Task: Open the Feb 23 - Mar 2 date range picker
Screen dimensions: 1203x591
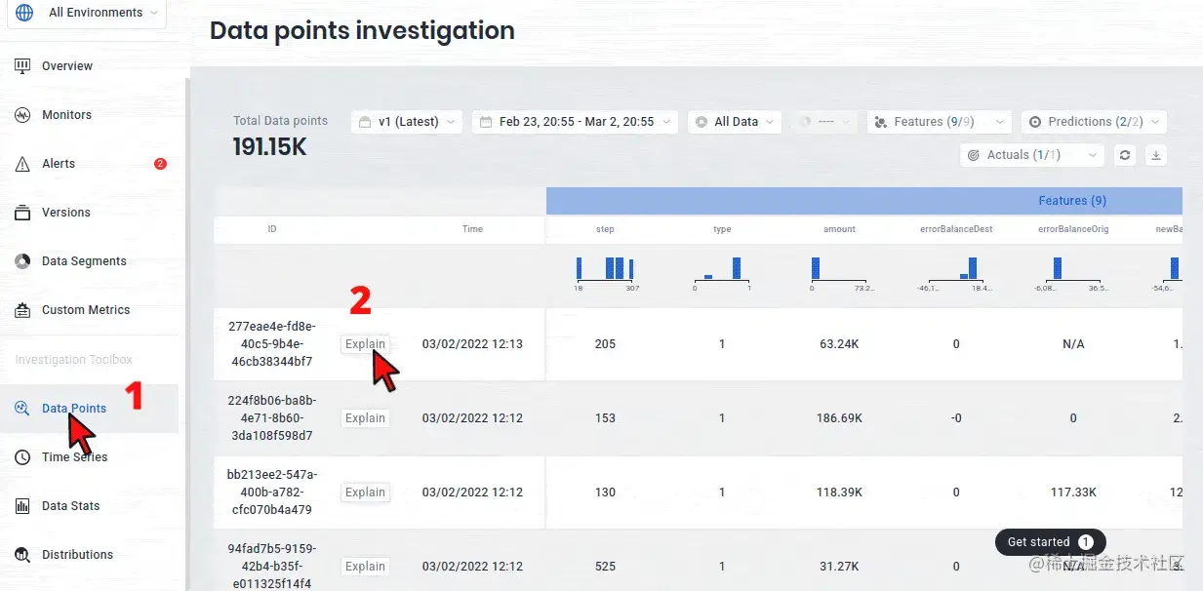Action: pyautogui.click(x=575, y=122)
